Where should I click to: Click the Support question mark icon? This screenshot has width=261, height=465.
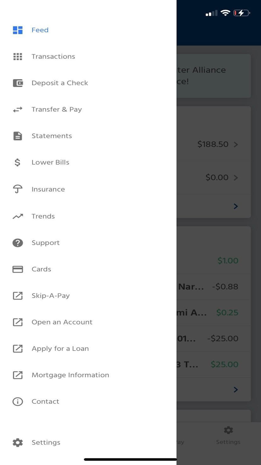point(18,243)
